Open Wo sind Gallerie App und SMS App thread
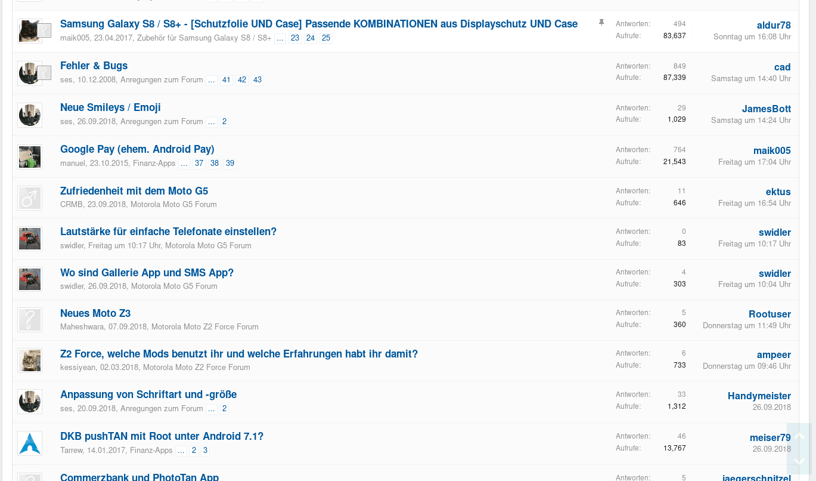 point(147,273)
